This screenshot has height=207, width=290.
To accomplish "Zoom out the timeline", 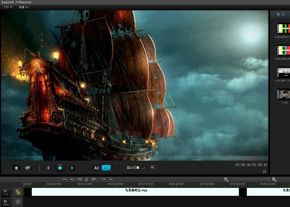I will point(226,179).
